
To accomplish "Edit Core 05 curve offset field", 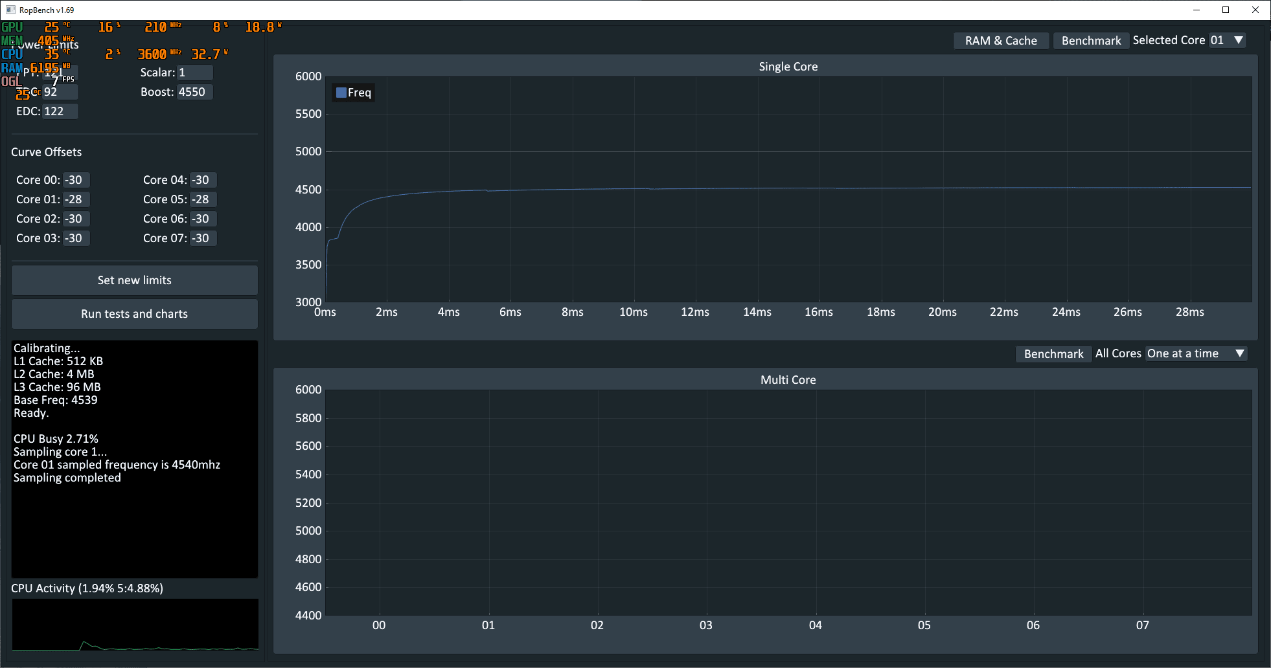I will click(x=203, y=199).
